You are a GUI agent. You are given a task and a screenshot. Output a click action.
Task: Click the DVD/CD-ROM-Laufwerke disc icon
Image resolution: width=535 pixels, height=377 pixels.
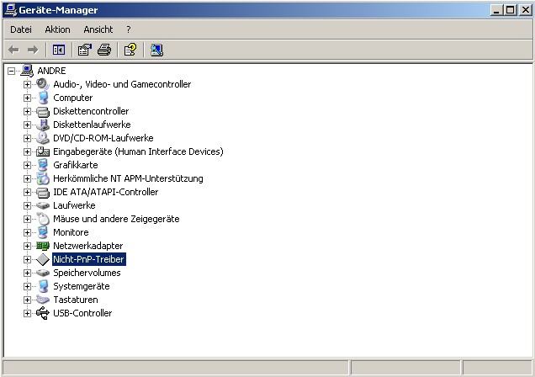tap(43, 138)
